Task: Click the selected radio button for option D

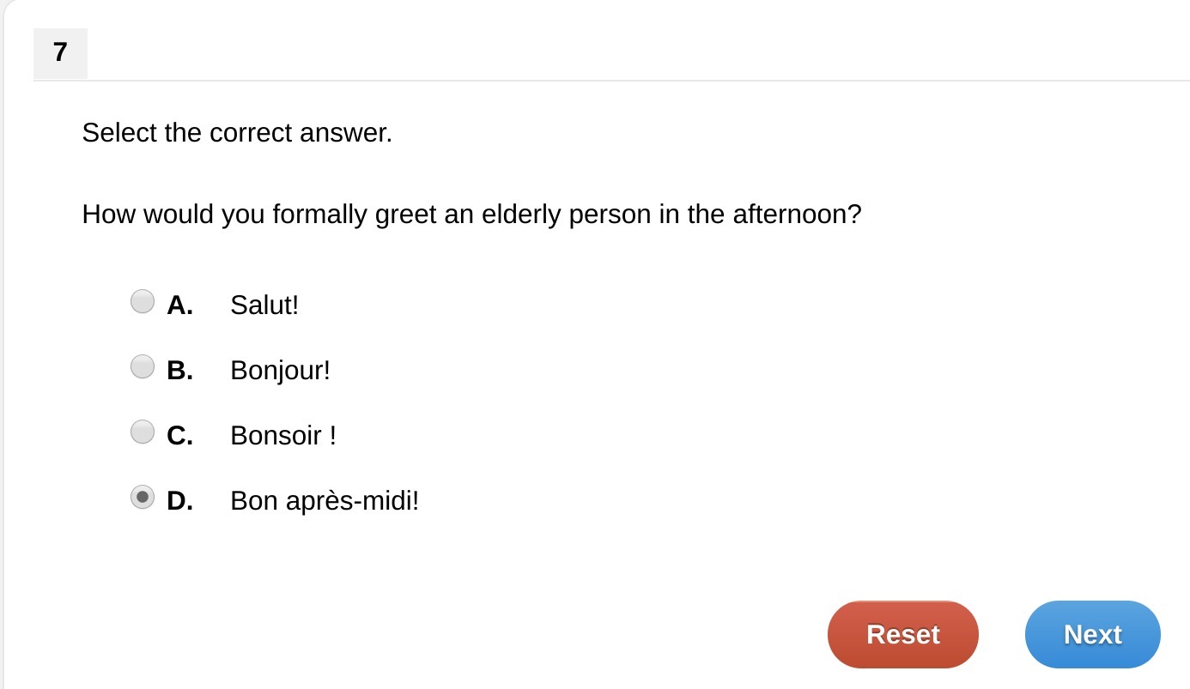Action: (143, 497)
